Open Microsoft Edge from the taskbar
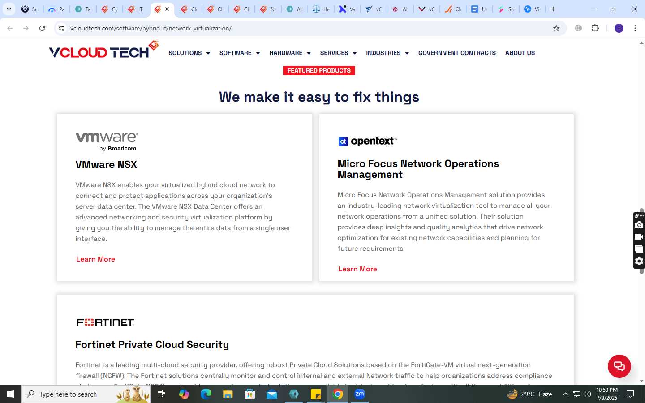645x403 pixels. click(x=206, y=394)
